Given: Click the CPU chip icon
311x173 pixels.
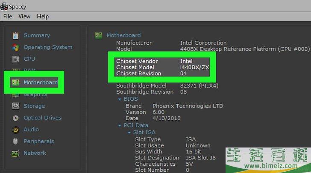Looking at the screenshot, I should click(15, 59).
